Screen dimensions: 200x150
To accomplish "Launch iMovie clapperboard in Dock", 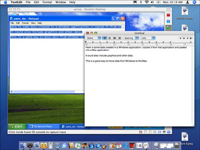I will pyautogui.click(x=92, y=146).
